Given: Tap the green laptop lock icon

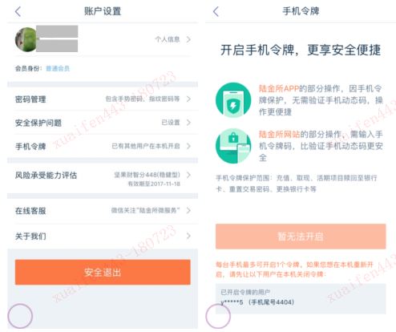Looking at the screenshot, I should (x=233, y=146).
